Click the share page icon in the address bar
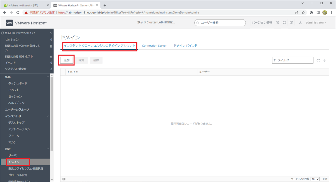This screenshot has width=336, height=182. tap(297, 13)
